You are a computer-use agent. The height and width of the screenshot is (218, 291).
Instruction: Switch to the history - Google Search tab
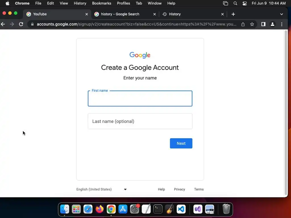[x=125, y=14]
